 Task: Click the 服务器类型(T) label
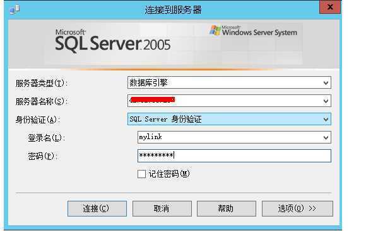(x=42, y=83)
